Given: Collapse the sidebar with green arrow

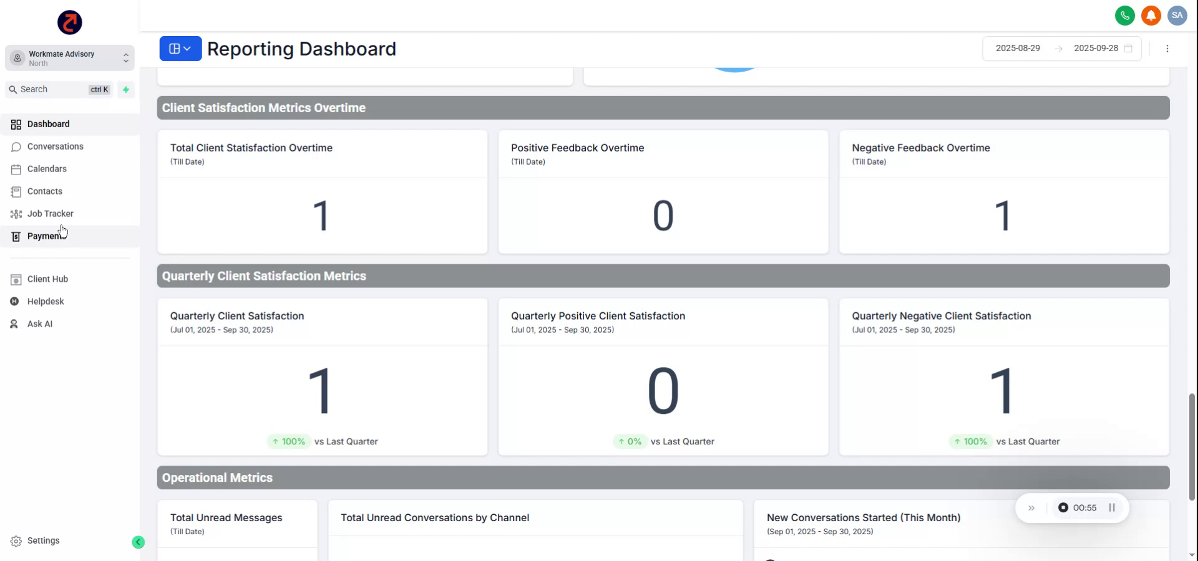Looking at the screenshot, I should point(139,542).
